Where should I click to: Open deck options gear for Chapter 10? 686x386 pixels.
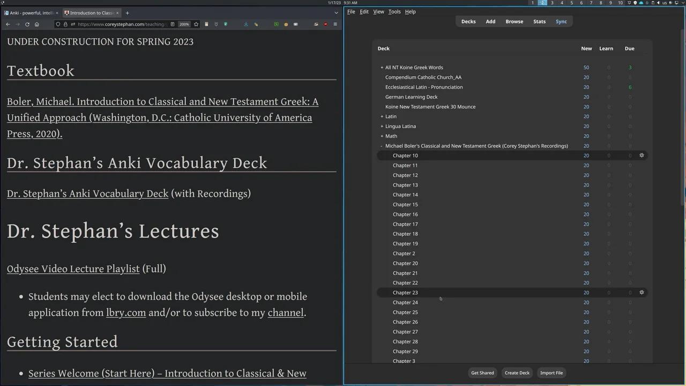pyautogui.click(x=642, y=155)
